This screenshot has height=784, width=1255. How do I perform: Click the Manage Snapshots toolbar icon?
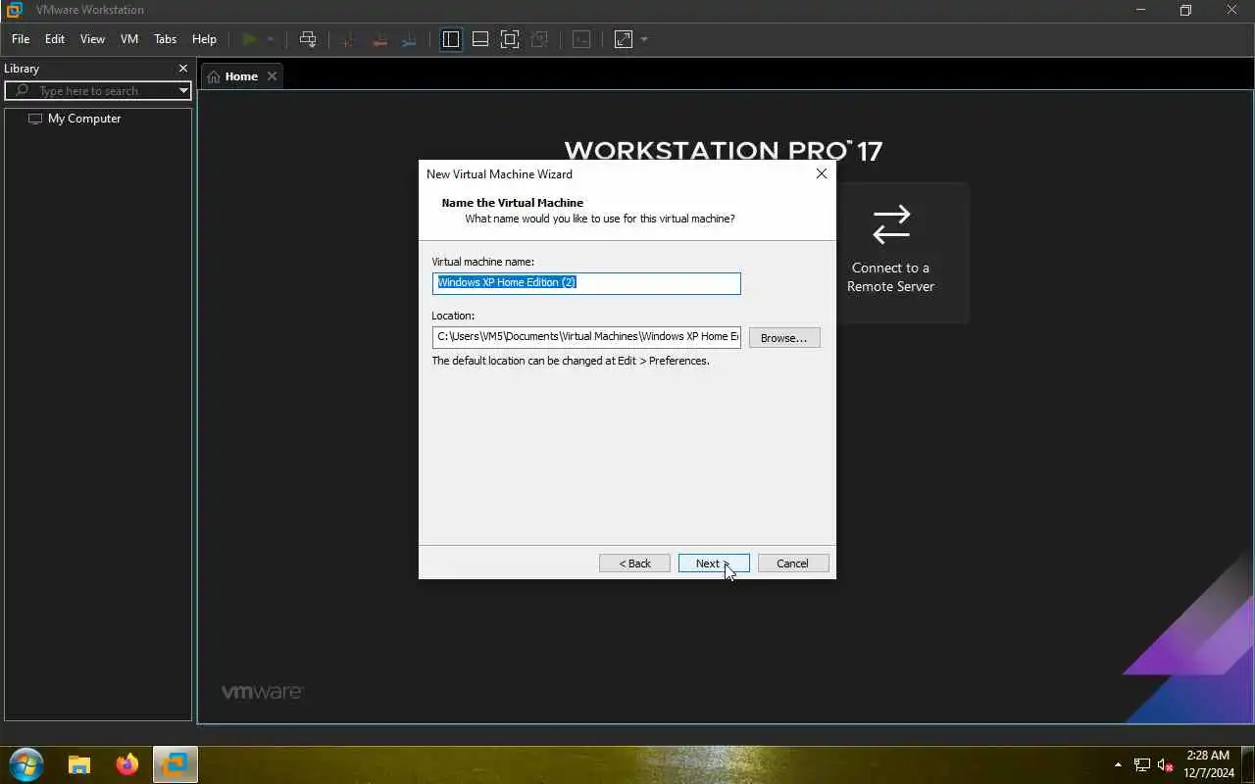coord(410,39)
